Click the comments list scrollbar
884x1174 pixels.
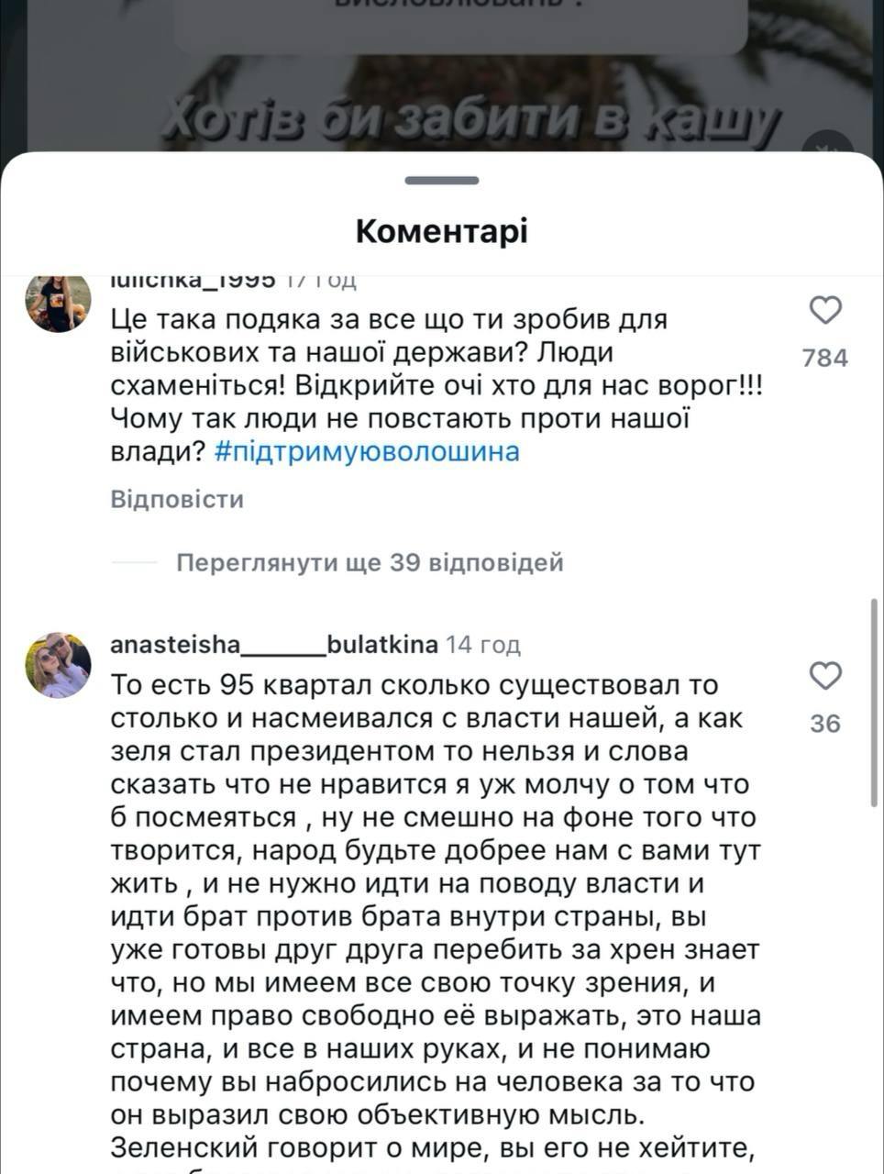coord(875,702)
